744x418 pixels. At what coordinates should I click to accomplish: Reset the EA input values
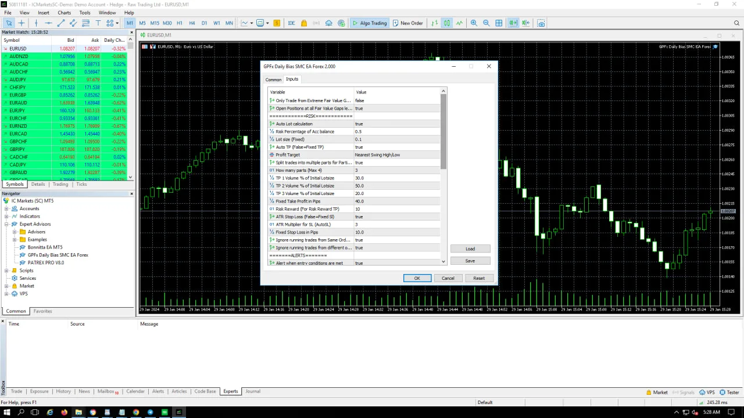[x=479, y=278]
